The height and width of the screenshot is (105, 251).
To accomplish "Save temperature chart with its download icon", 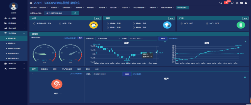I will point(165,42).
